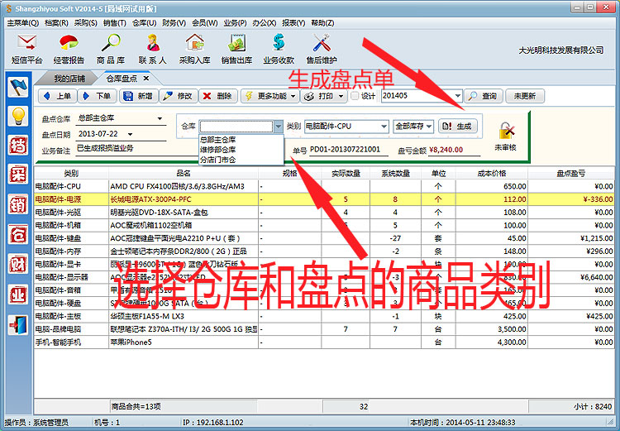Open the 盘点仓库 warehouse dropdown

pos(160,118)
